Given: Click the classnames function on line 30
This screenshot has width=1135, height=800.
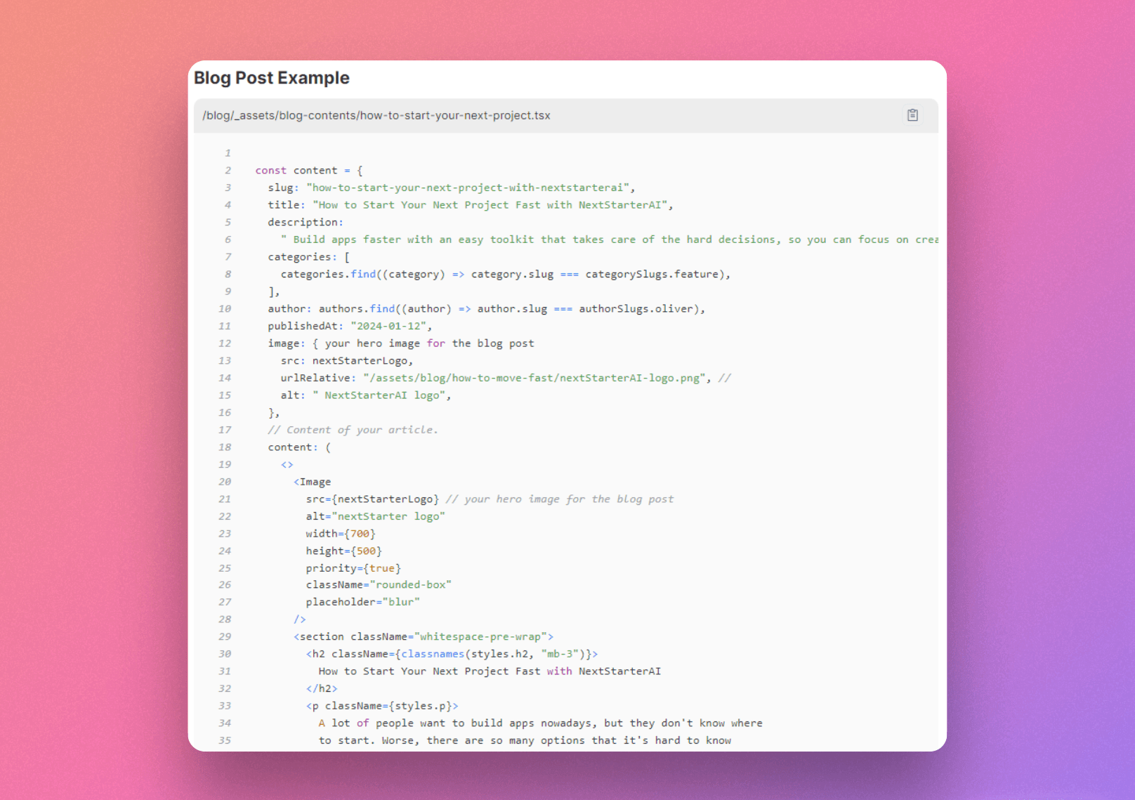Looking at the screenshot, I should click(x=433, y=653).
